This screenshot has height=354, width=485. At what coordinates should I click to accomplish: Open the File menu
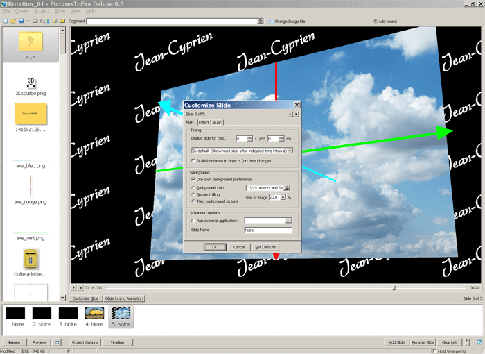coord(6,11)
